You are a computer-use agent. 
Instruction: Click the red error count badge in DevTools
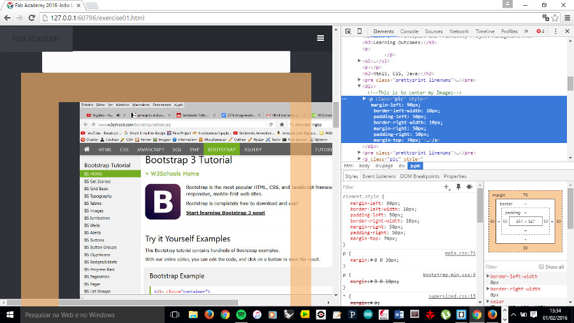[x=540, y=31]
